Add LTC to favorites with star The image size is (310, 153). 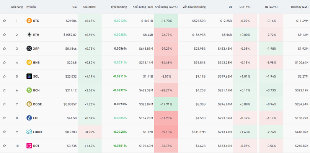coord(5,118)
